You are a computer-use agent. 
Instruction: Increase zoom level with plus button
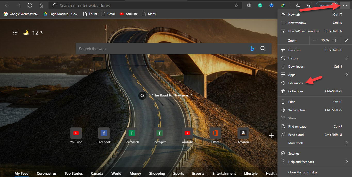point(335,40)
